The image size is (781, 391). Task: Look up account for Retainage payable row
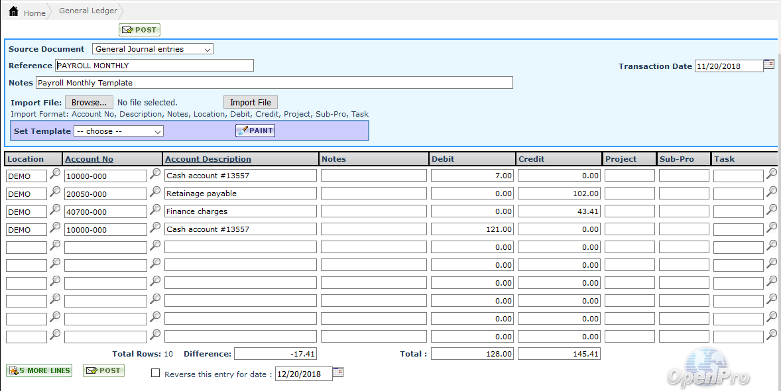point(155,192)
